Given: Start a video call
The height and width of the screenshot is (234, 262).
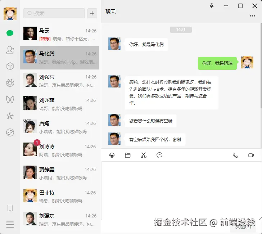Looking at the screenshot, I should pyautogui.click(x=251, y=155).
